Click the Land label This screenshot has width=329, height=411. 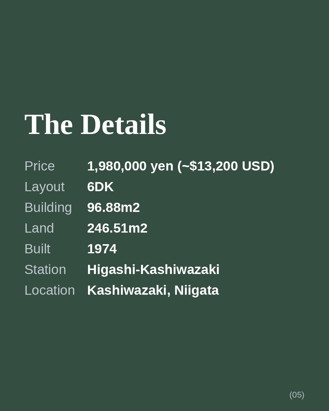(39, 228)
